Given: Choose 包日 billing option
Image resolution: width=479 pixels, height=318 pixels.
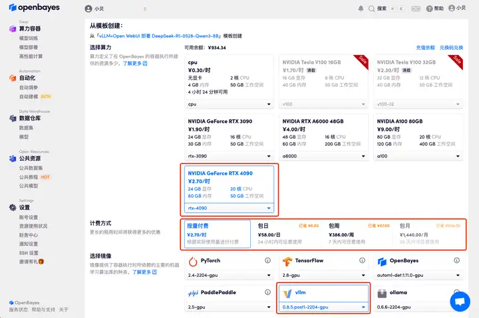Looking at the screenshot, I should [x=288, y=234].
